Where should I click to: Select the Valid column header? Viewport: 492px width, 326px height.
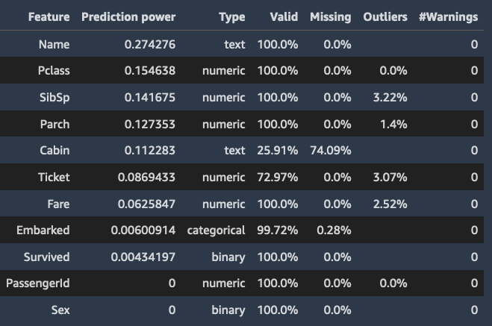coord(284,16)
